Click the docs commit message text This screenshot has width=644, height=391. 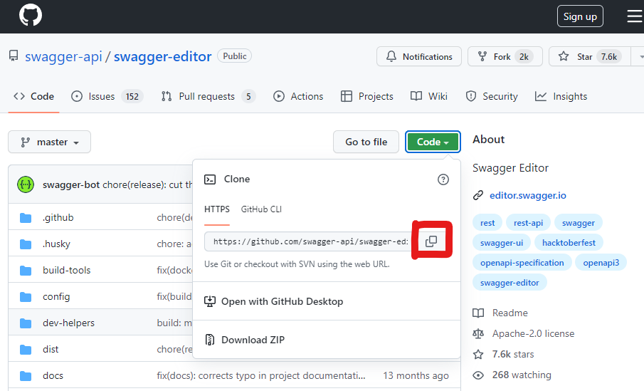point(261,375)
